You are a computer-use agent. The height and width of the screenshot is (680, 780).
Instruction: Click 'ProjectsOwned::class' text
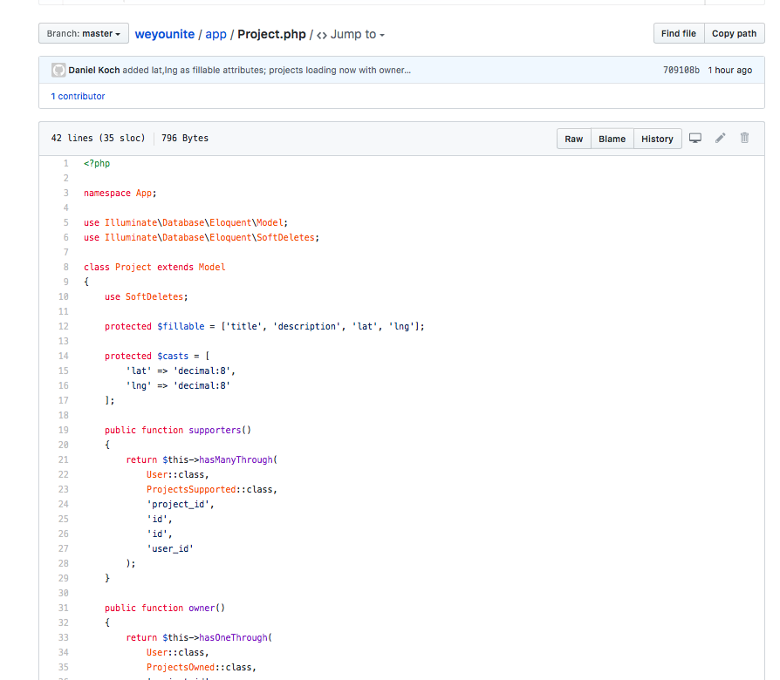coord(199,667)
